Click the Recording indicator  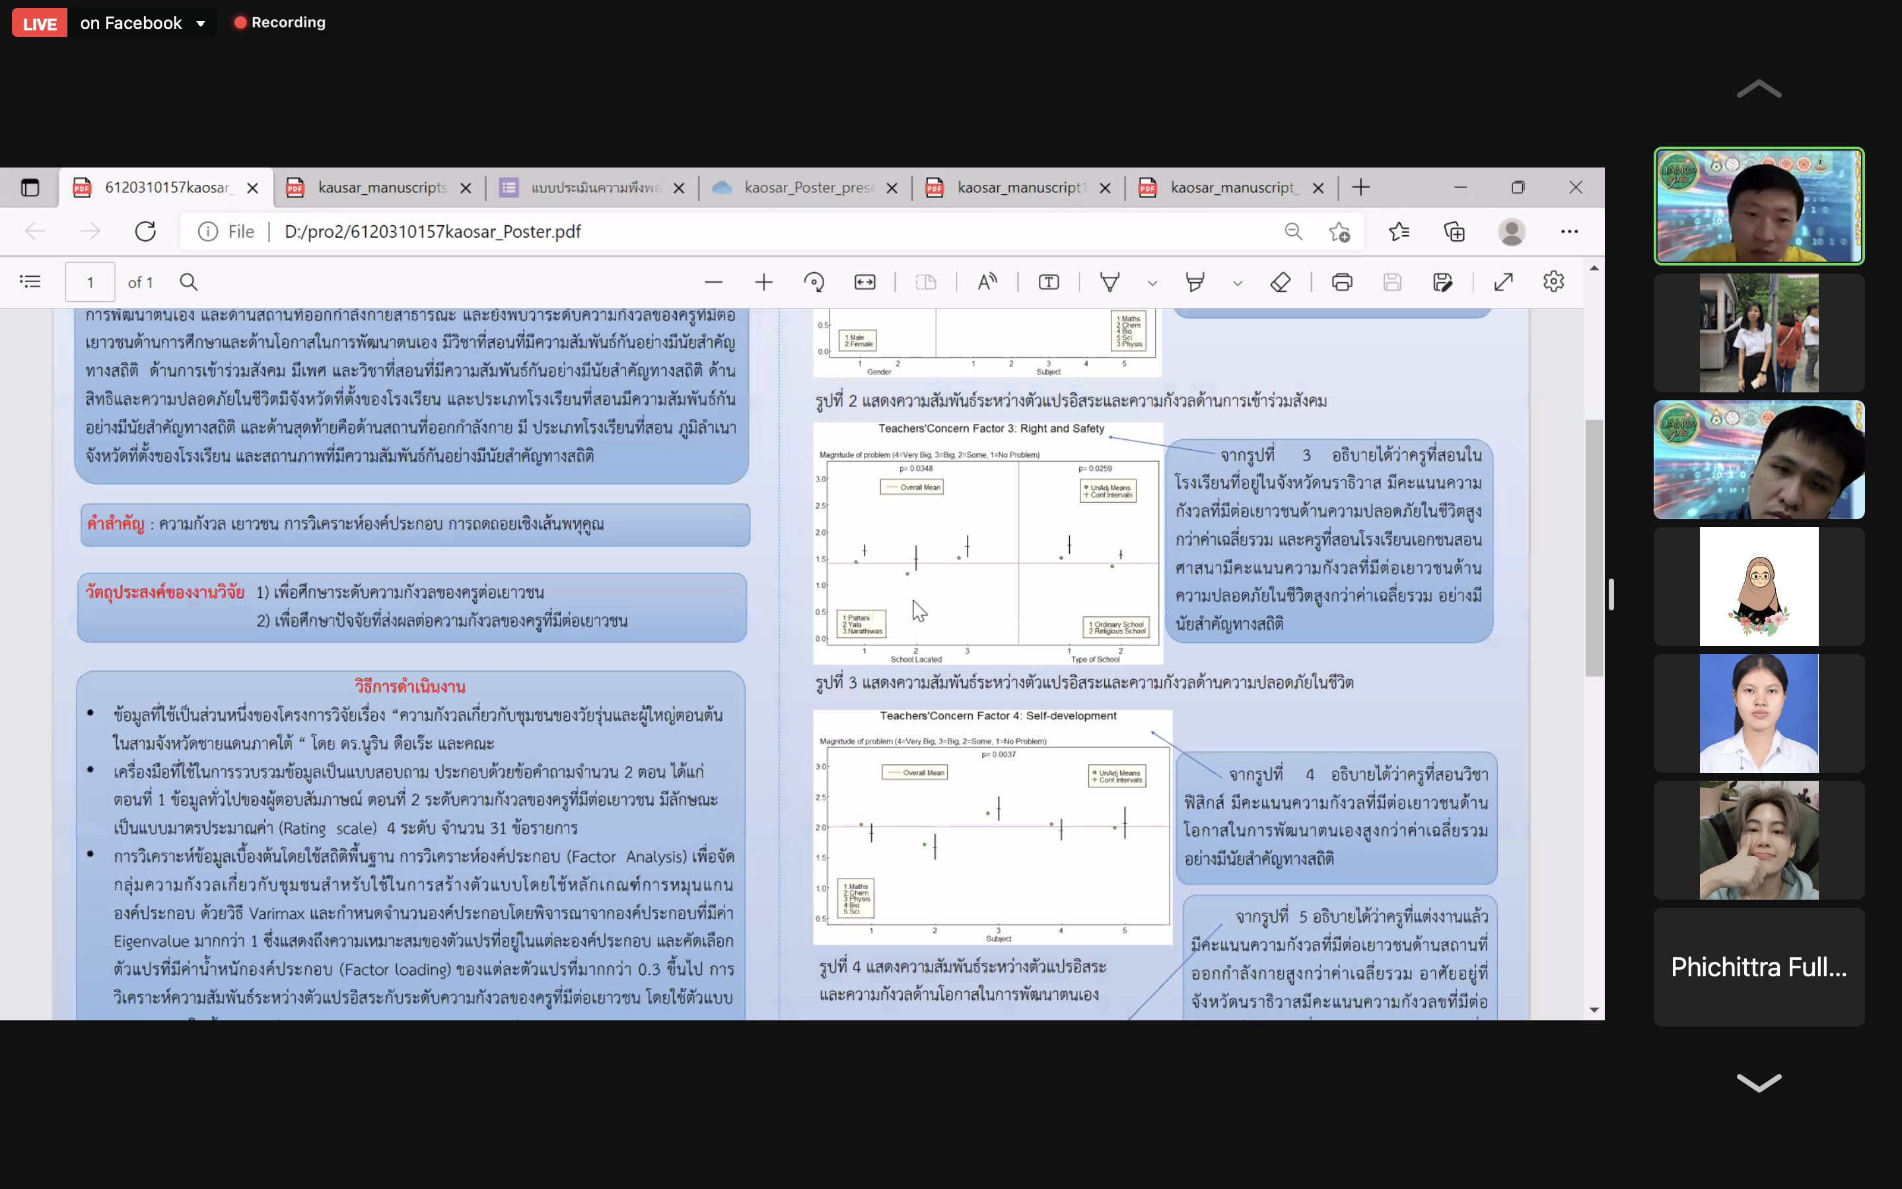click(x=280, y=23)
